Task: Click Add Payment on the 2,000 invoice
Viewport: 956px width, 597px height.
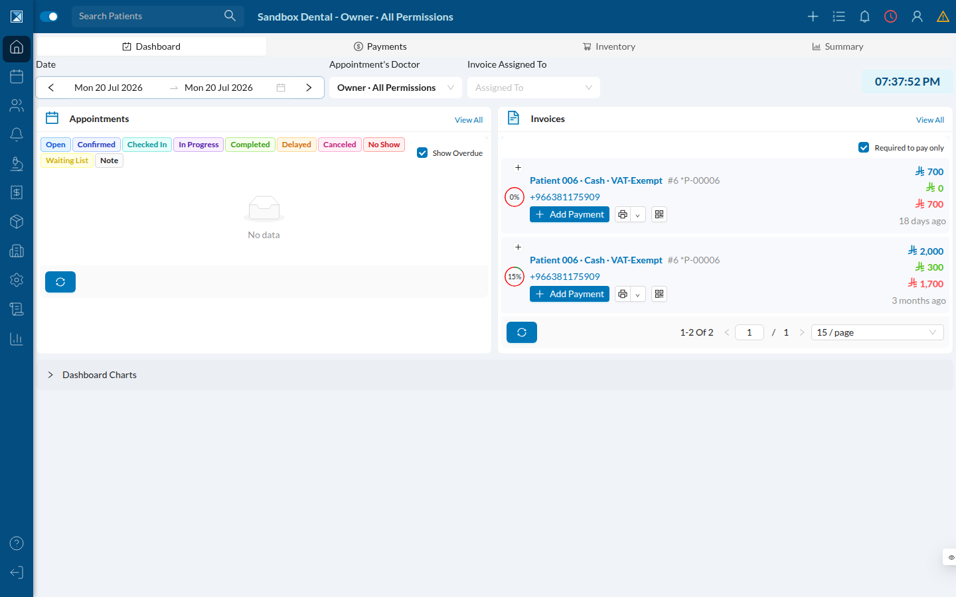Action: [x=570, y=294]
